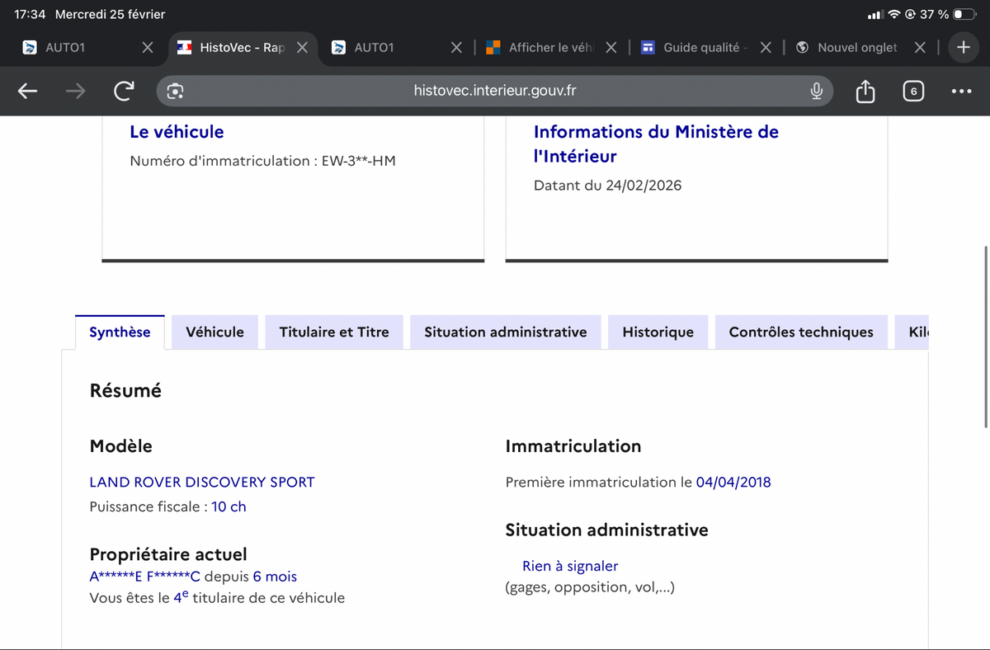
Task: Open the tab overview showing 6 tabs
Action: (912, 92)
